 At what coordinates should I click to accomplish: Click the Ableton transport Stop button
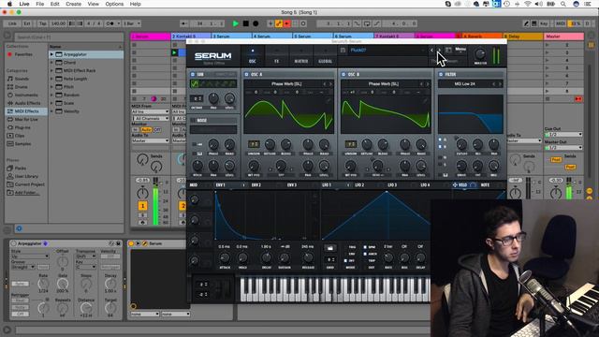tap(245, 23)
